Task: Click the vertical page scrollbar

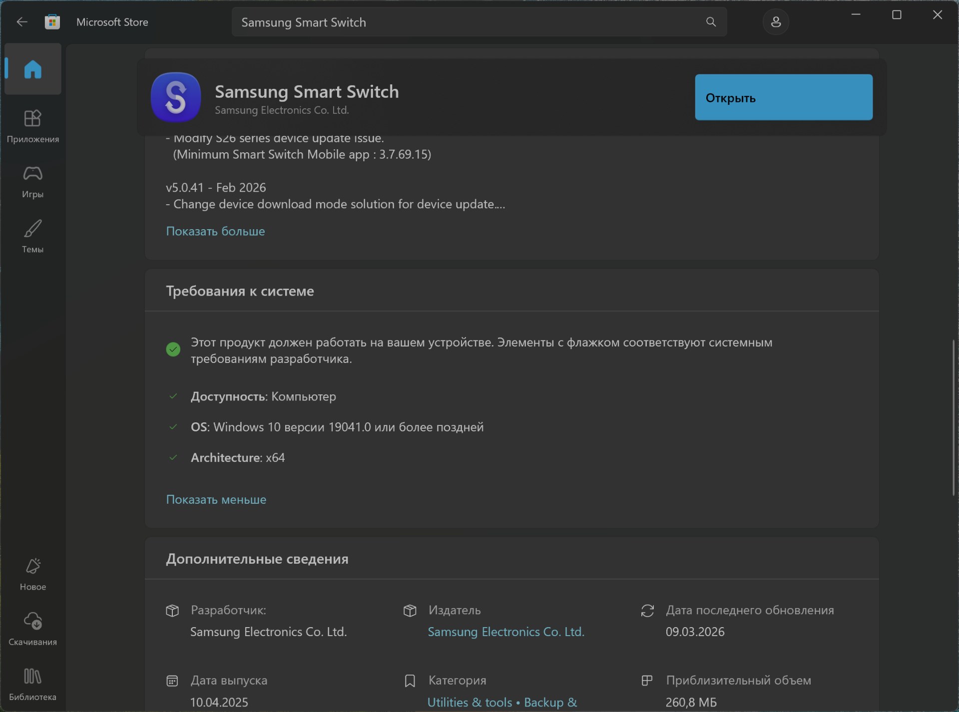Action: (x=953, y=417)
